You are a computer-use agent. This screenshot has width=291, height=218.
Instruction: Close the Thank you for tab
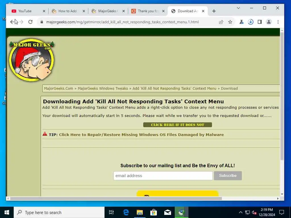click(x=163, y=11)
